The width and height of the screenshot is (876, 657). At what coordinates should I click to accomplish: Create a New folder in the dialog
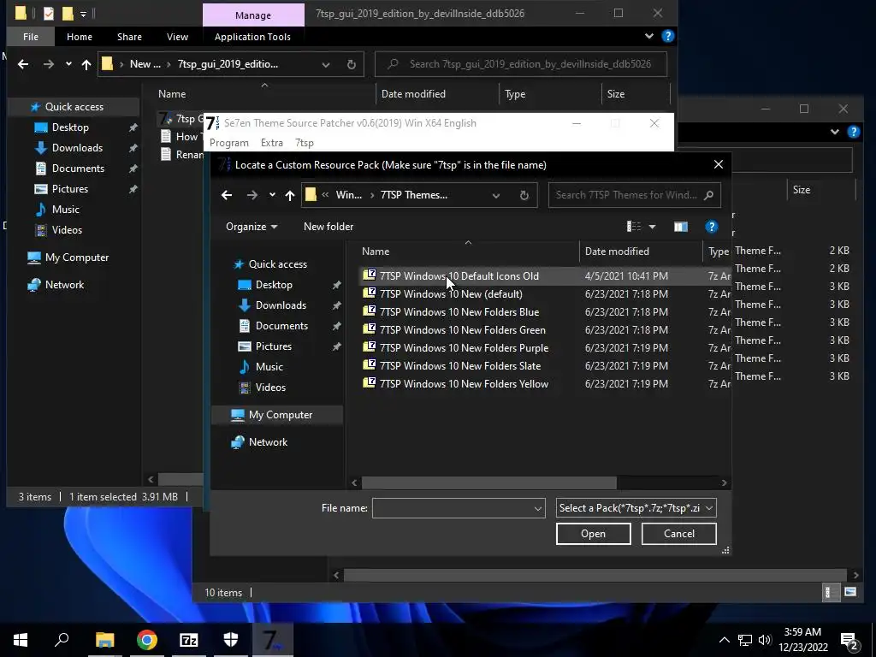click(328, 226)
